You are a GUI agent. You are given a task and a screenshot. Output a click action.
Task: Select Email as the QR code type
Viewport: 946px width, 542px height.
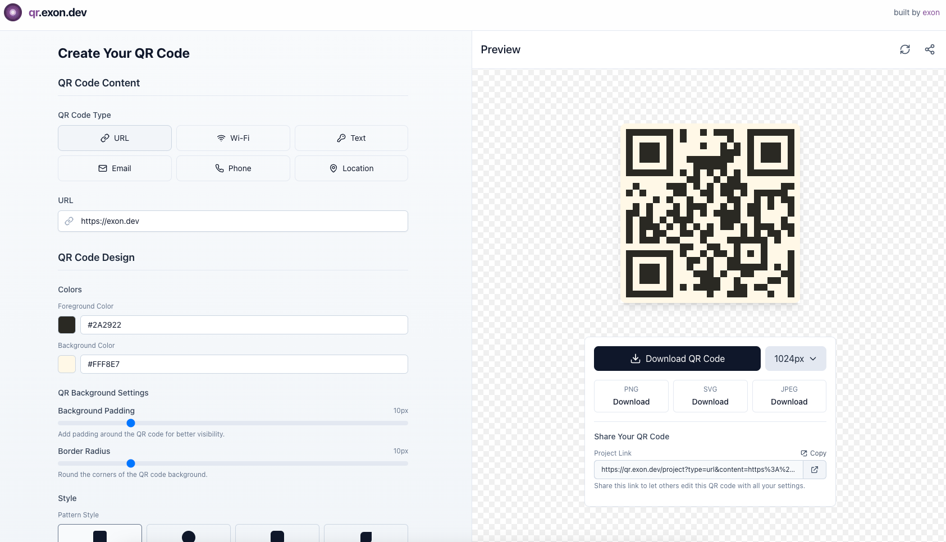115,168
